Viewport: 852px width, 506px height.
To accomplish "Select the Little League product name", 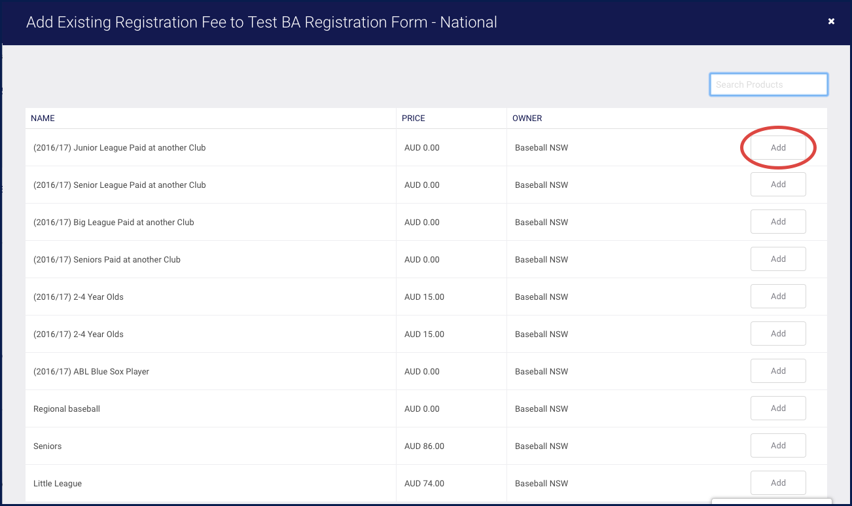I will pyautogui.click(x=58, y=484).
